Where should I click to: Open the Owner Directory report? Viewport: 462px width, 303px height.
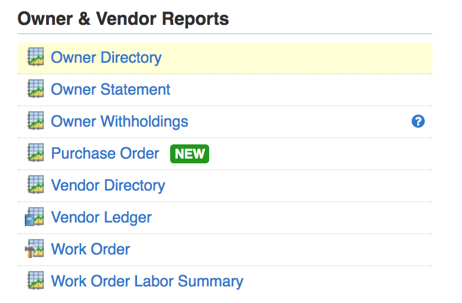[106, 58]
